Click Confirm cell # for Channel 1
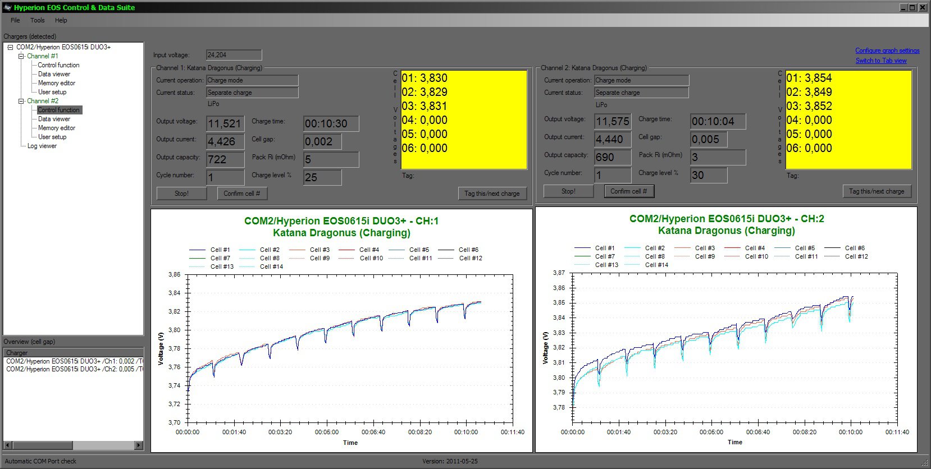931x469 pixels. [x=241, y=194]
